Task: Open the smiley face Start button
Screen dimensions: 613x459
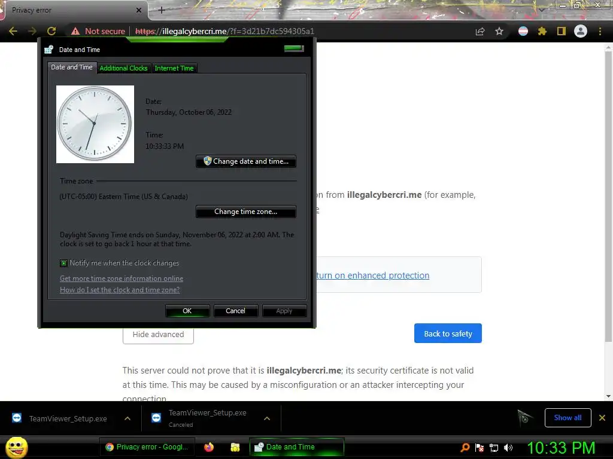Action: click(x=16, y=447)
